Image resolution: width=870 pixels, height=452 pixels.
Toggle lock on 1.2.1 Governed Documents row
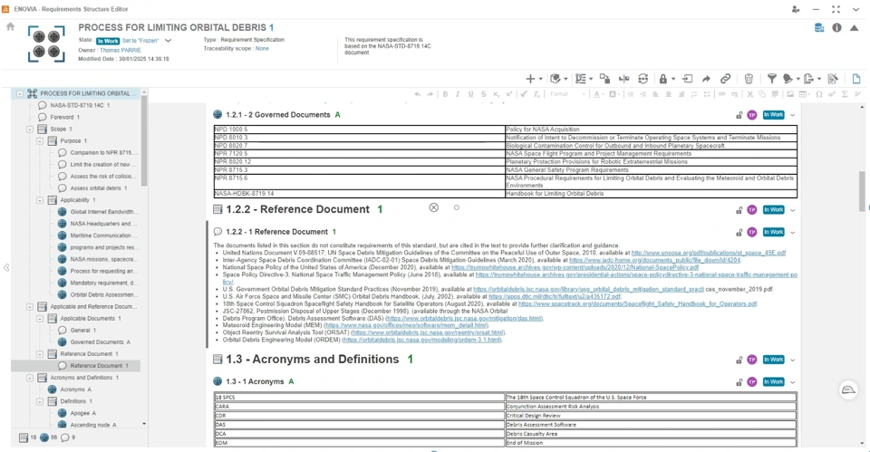pos(739,115)
